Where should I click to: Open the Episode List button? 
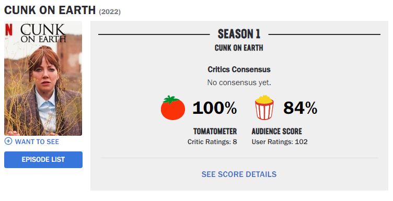(43, 160)
